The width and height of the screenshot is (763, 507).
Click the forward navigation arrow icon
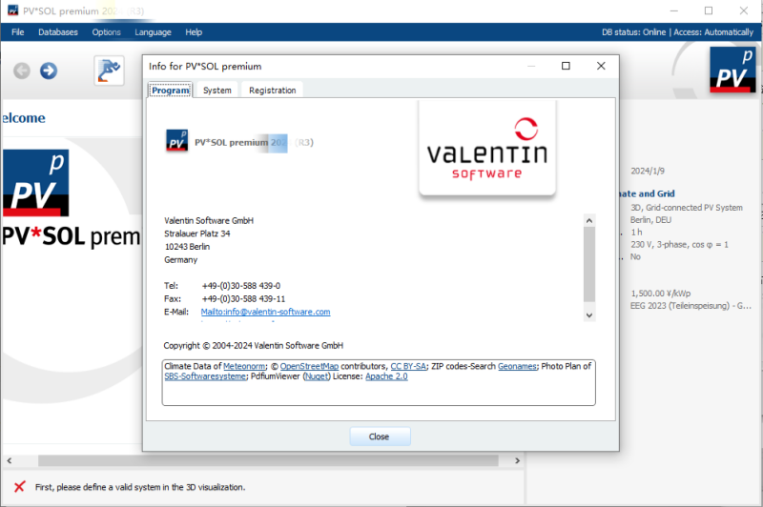[x=48, y=71]
